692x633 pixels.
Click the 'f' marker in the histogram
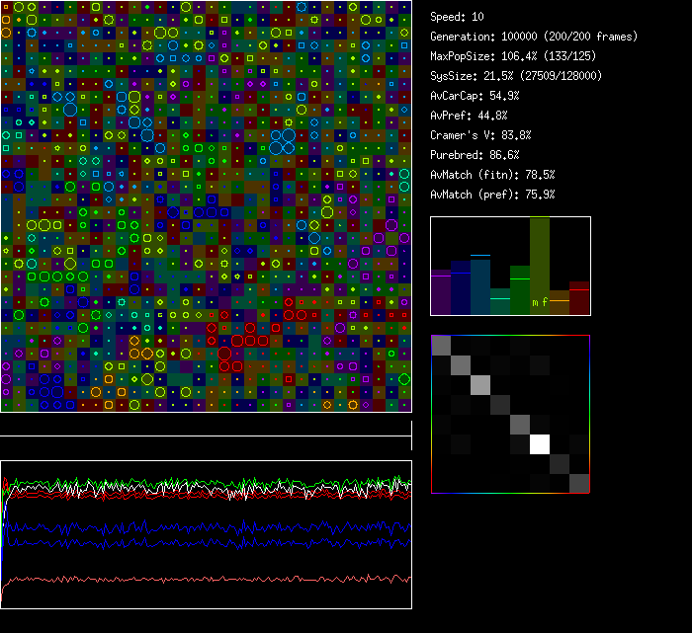545,302
